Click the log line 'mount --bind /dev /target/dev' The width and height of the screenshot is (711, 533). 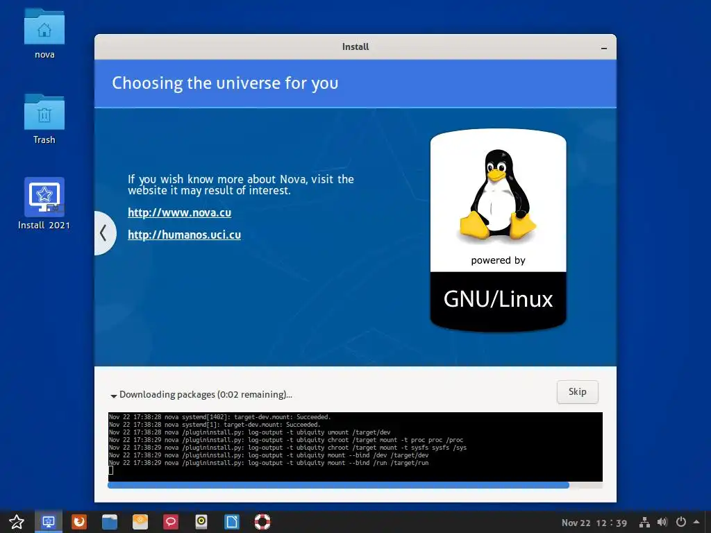click(269, 455)
